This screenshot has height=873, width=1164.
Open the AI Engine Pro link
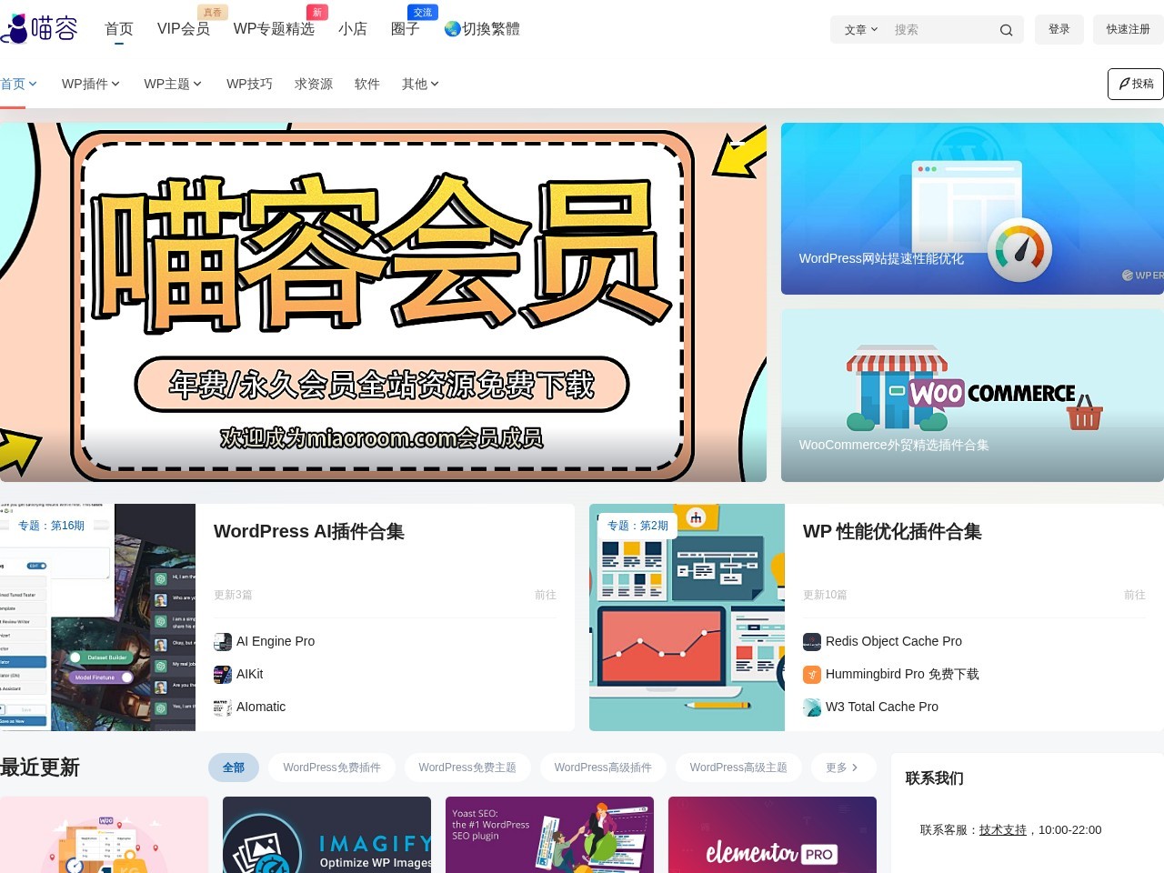point(276,642)
